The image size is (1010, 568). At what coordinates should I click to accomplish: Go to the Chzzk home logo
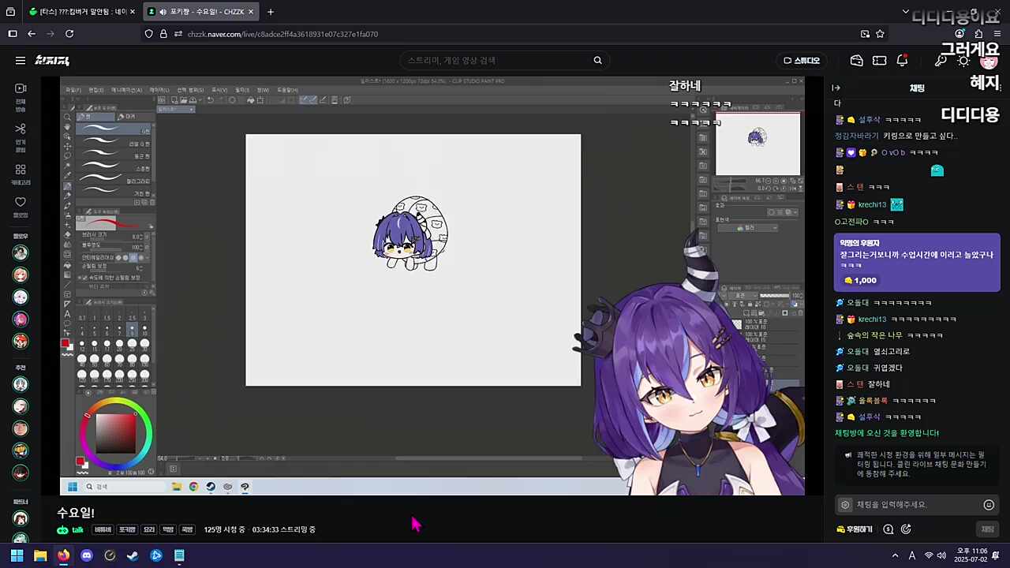52,60
